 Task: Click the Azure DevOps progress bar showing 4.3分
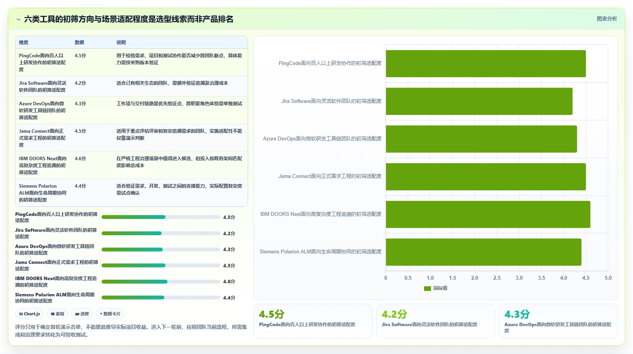tap(160, 250)
